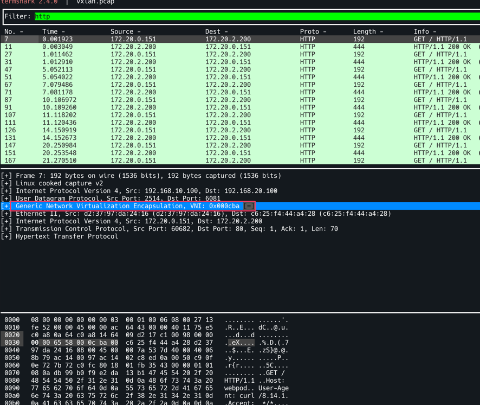The width and height of the screenshot is (480, 405).
Task: Select packet number 11 in the list
Action: (x=163, y=47)
